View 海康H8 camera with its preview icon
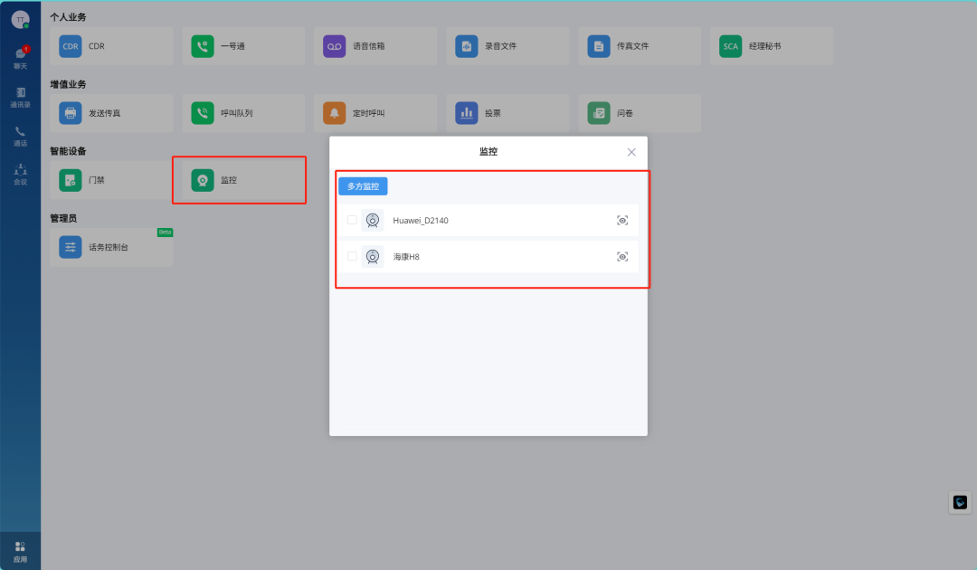This screenshot has height=570, width=977. pos(622,257)
